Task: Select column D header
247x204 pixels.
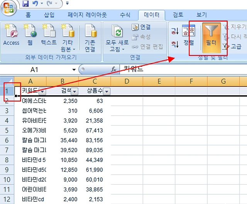Action: (127, 81)
